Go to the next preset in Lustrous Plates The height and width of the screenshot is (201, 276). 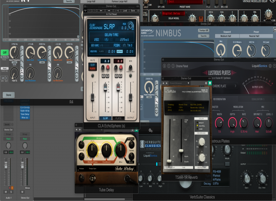173,66
